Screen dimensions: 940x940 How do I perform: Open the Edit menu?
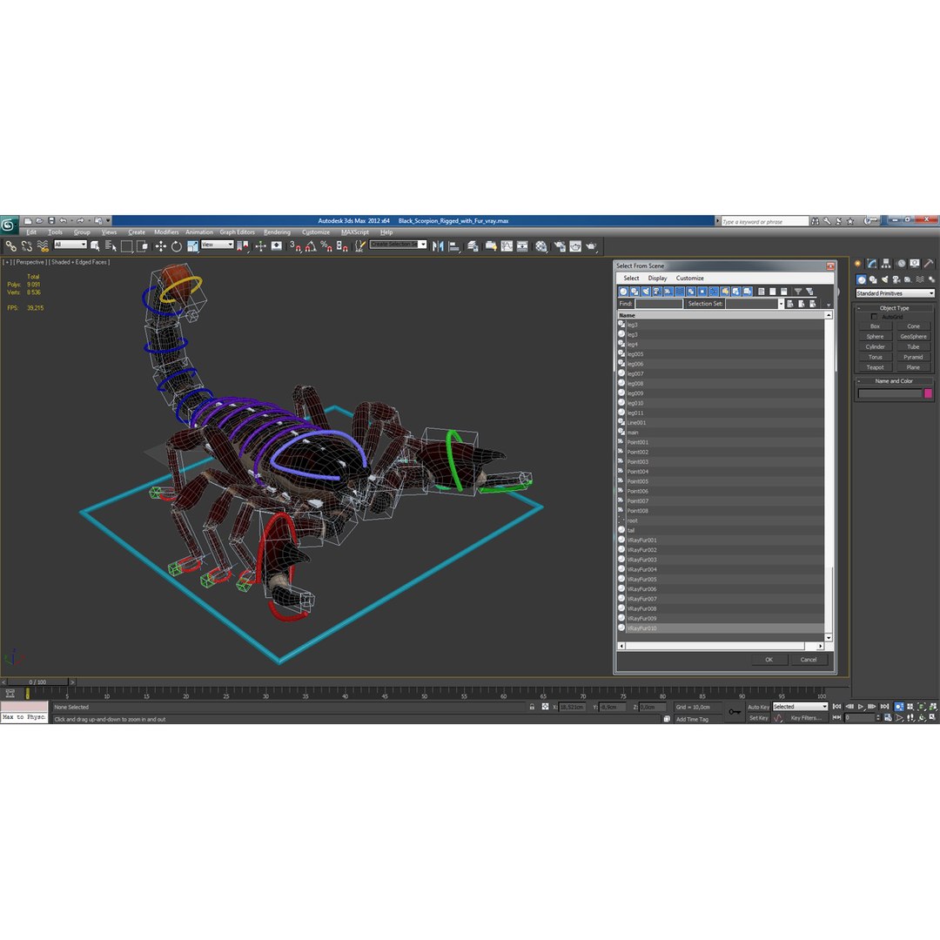pyautogui.click(x=31, y=232)
